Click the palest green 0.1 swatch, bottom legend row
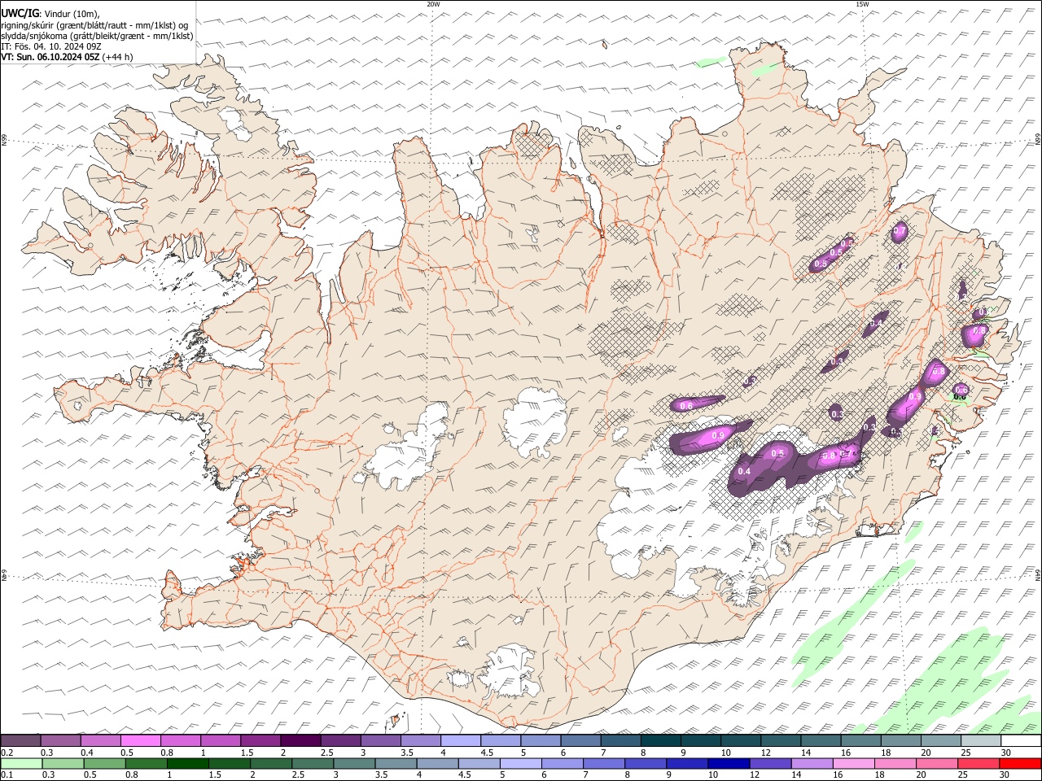 [21, 763]
